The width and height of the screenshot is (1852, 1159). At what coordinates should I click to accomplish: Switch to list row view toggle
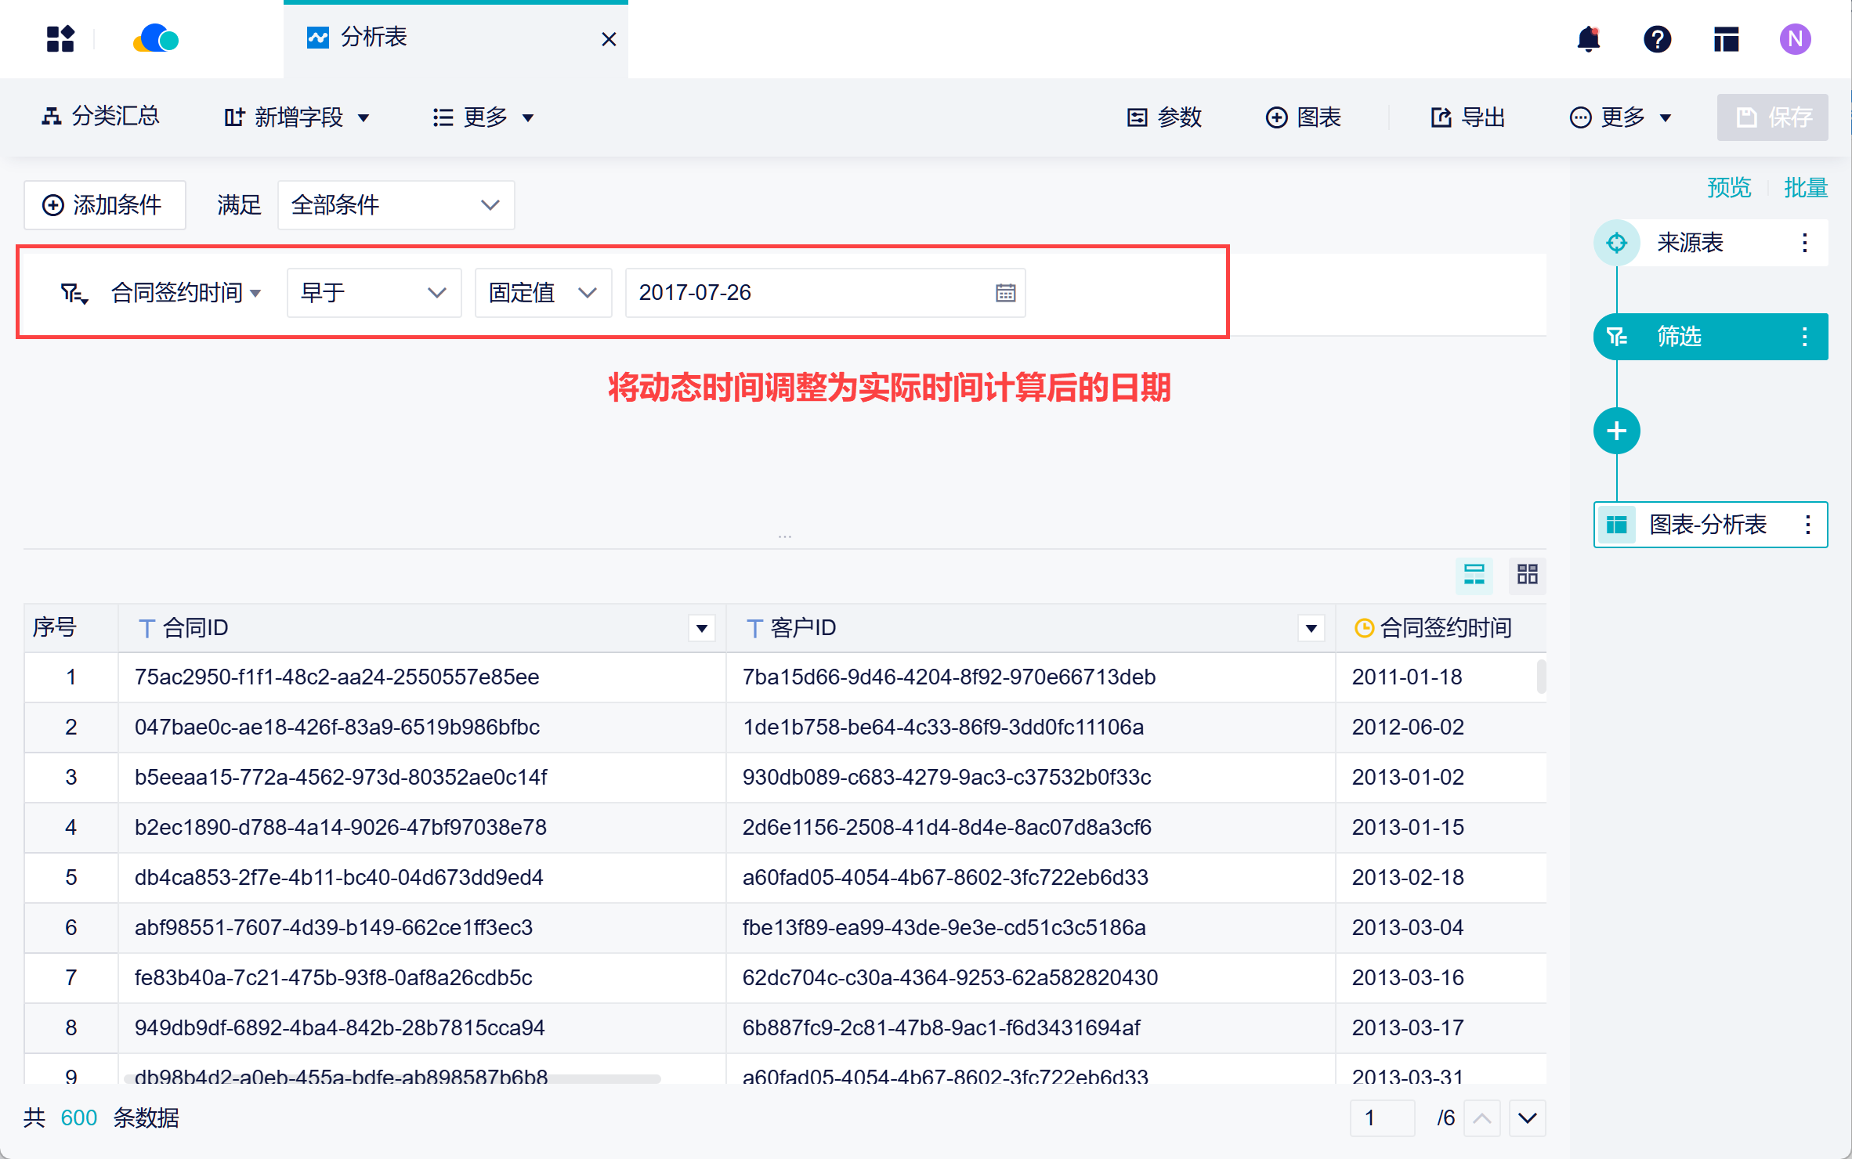tap(1474, 575)
